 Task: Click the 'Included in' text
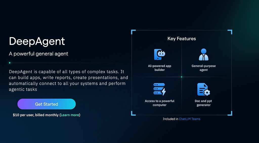tap(170, 119)
